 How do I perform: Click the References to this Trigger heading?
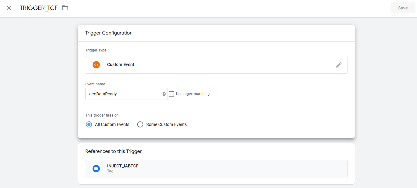click(113, 151)
